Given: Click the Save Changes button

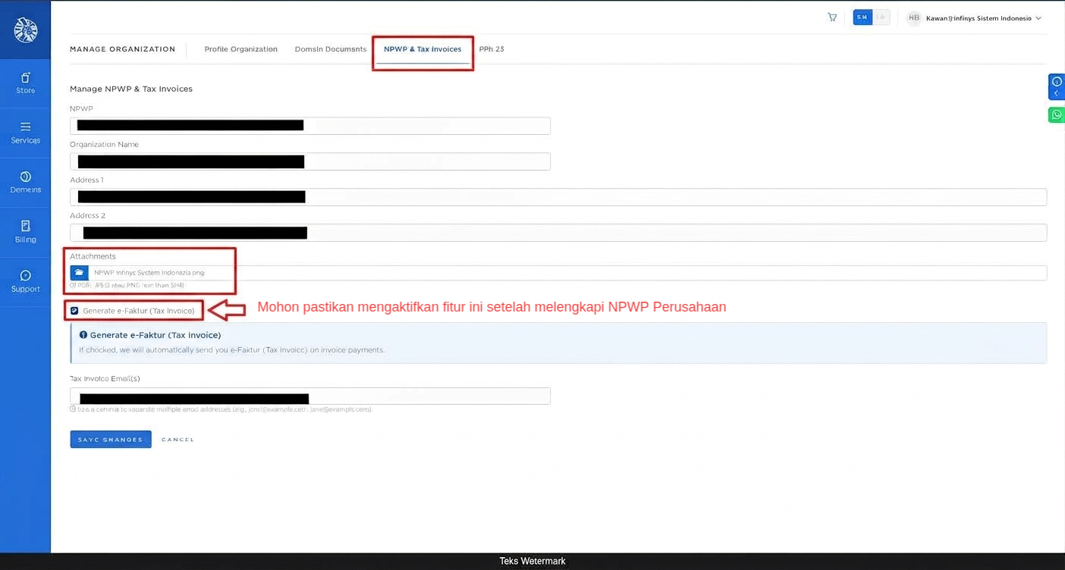Looking at the screenshot, I should [x=111, y=440].
